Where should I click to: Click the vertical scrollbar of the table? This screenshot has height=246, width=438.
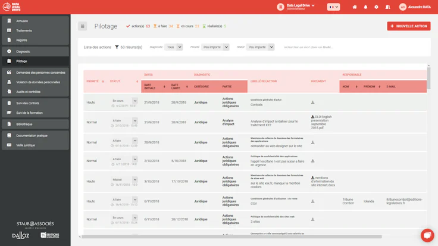tap(428, 78)
